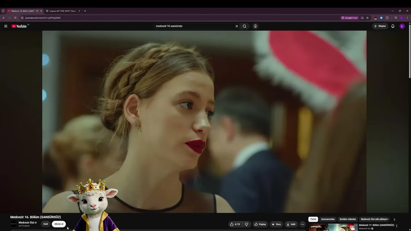The width and height of the screenshot is (411, 231).
Task: Open options for Medcezir 17. Bölüm video
Action: (397, 226)
